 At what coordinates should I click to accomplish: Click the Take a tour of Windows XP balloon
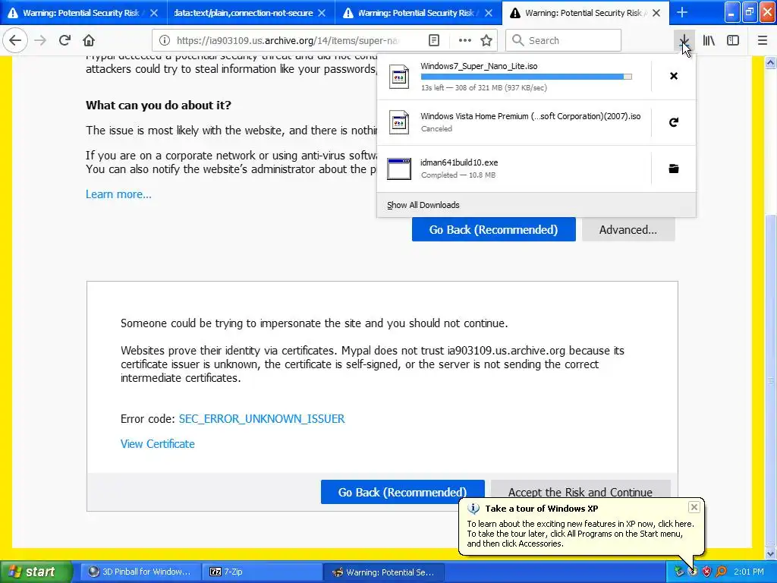580,526
